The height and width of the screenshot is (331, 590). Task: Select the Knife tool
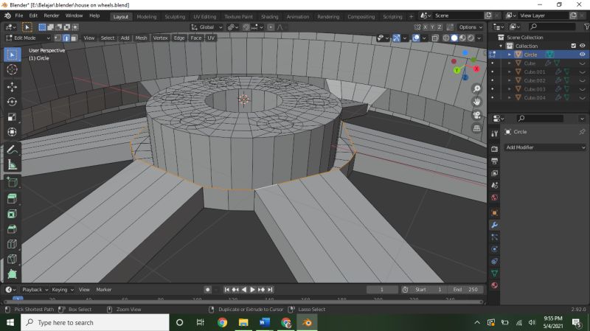[12, 259]
